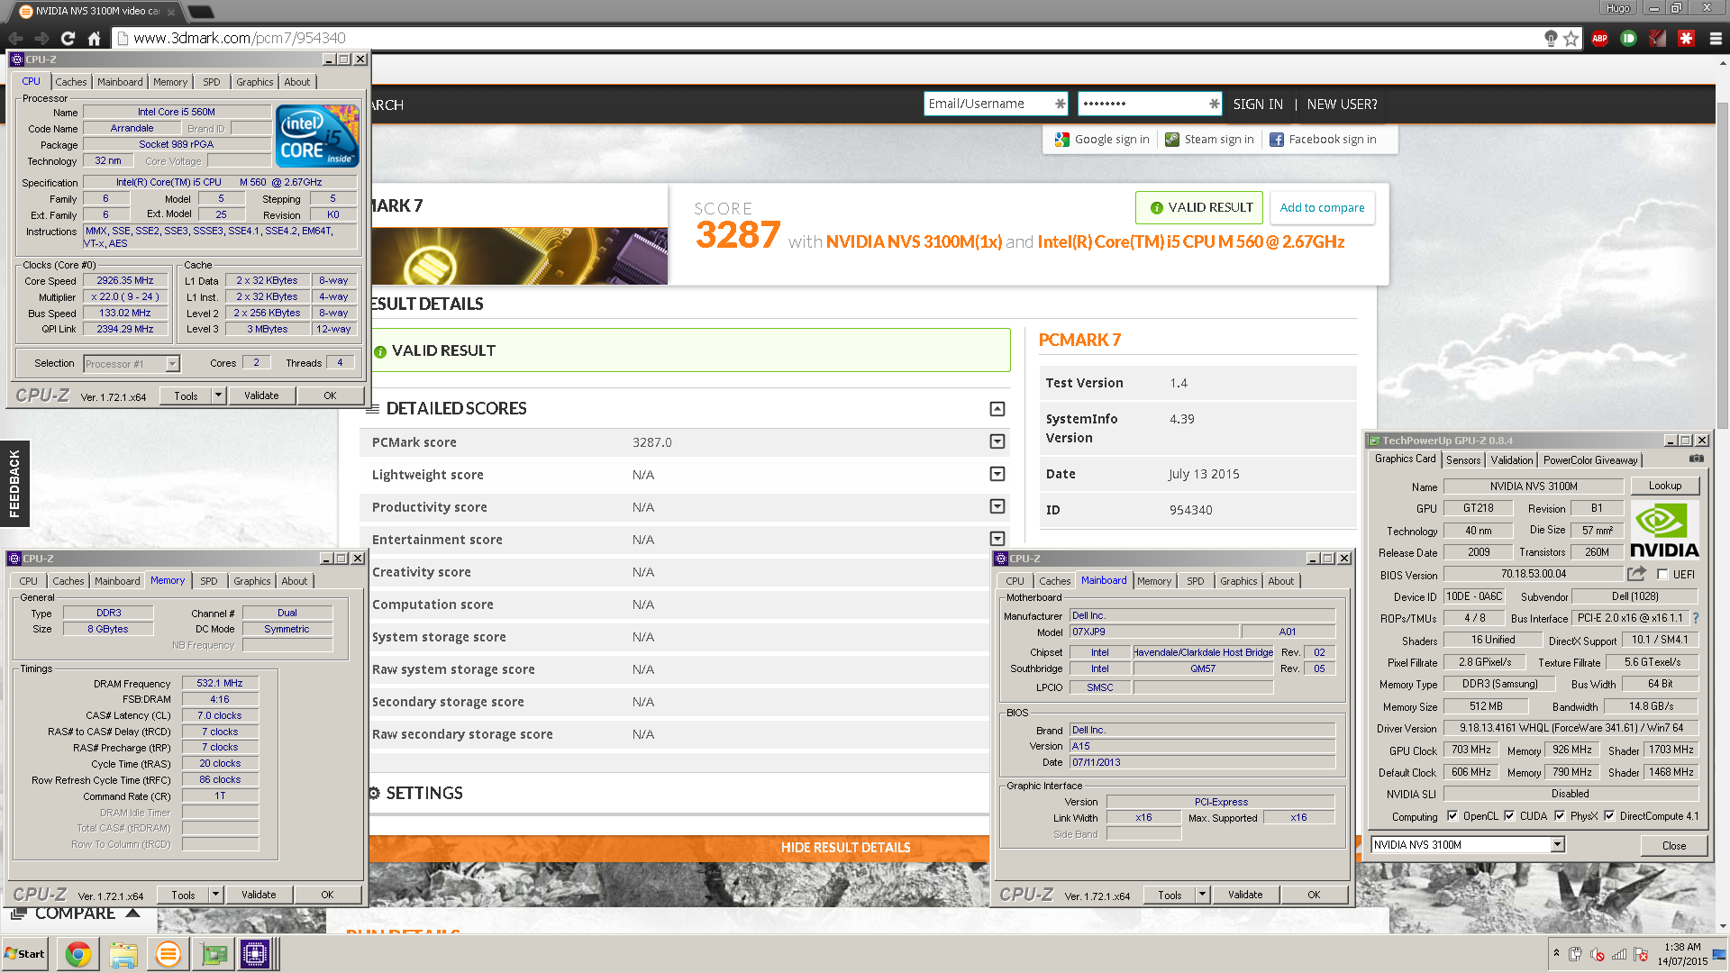The height and width of the screenshot is (973, 1730).
Task: Switch to the Caches tab in top CPU-Z window
Action: point(71,82)
